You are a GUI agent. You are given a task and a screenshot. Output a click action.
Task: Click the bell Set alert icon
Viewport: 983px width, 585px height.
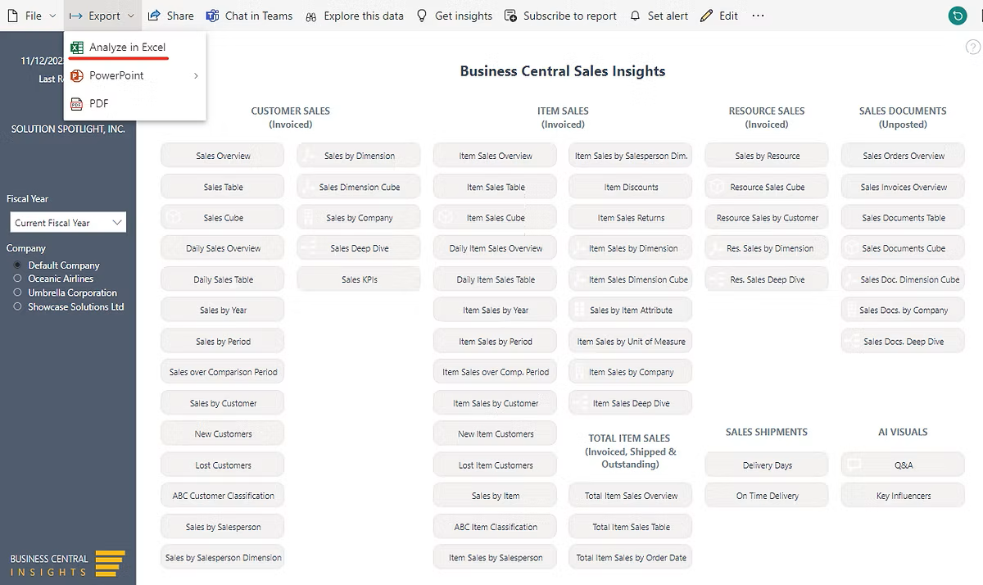[636, 16]
